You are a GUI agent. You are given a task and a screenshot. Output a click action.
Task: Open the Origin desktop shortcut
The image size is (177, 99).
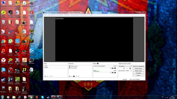[x=3, y=51]
